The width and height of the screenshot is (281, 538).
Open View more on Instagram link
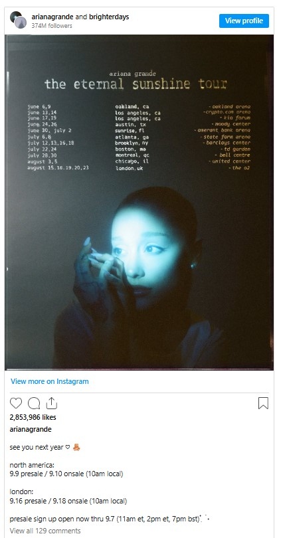click(x=49, y=381)
